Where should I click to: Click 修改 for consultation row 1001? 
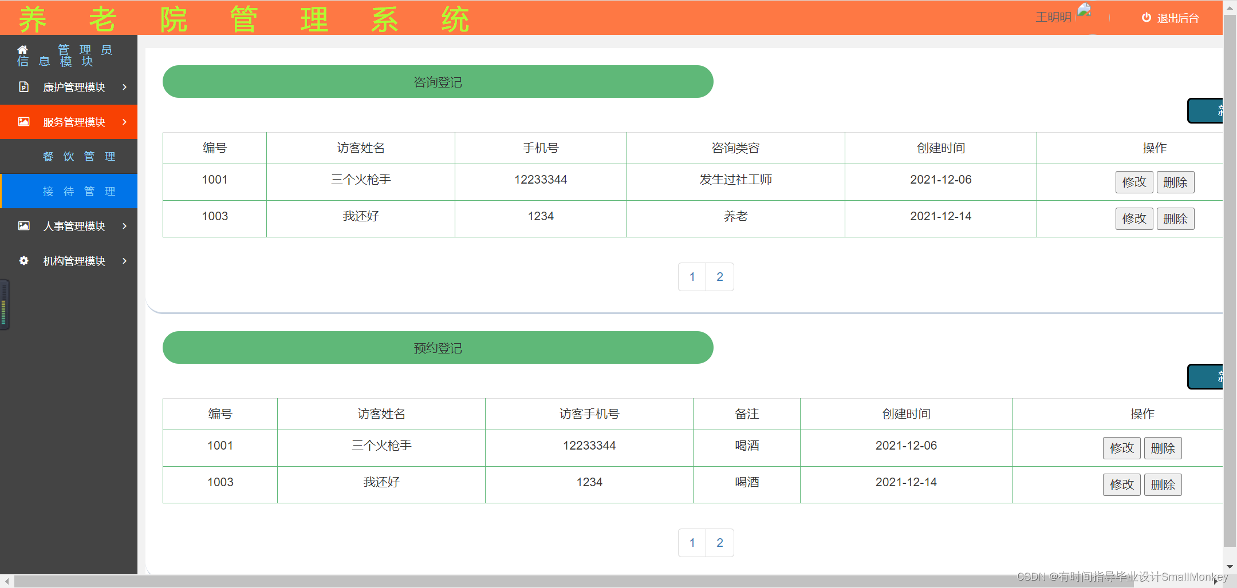1134,182
